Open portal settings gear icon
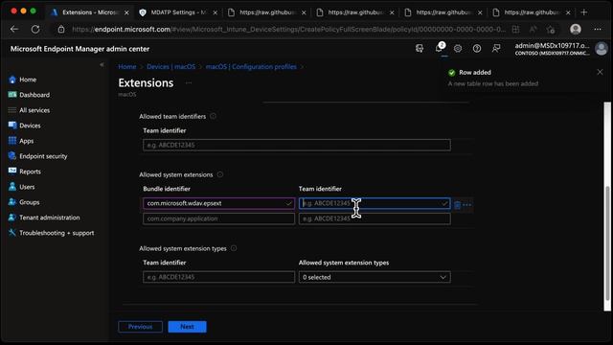This screenshot has height=345, width=613. click(458, 49)
